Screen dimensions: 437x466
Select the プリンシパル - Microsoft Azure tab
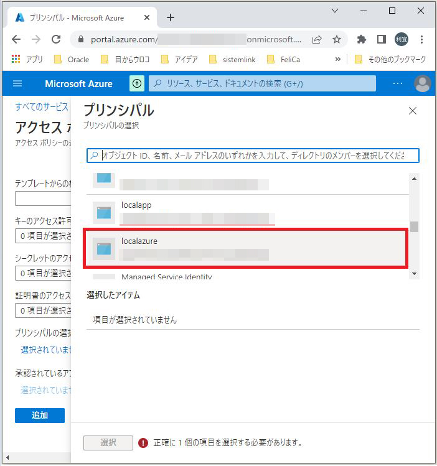(x=82, y=17)
